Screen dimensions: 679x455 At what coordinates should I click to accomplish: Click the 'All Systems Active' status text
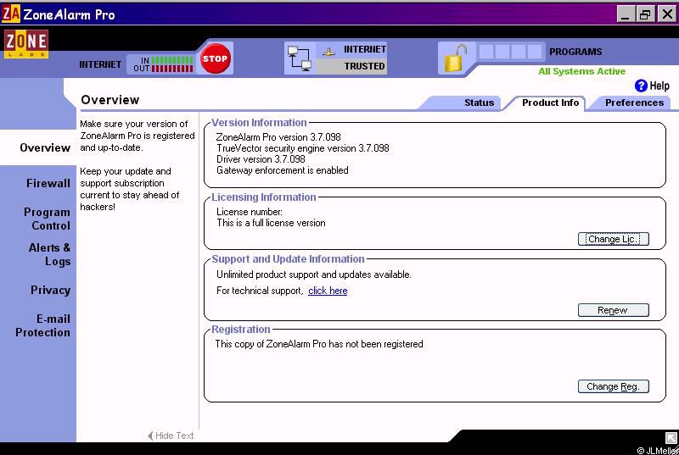[581, 71]
